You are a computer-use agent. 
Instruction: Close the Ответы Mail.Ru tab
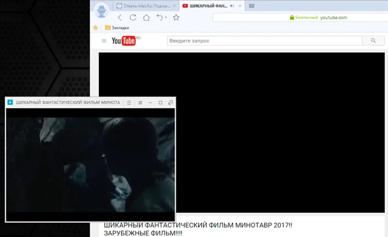pyautogui.click(x=175, y=6)
